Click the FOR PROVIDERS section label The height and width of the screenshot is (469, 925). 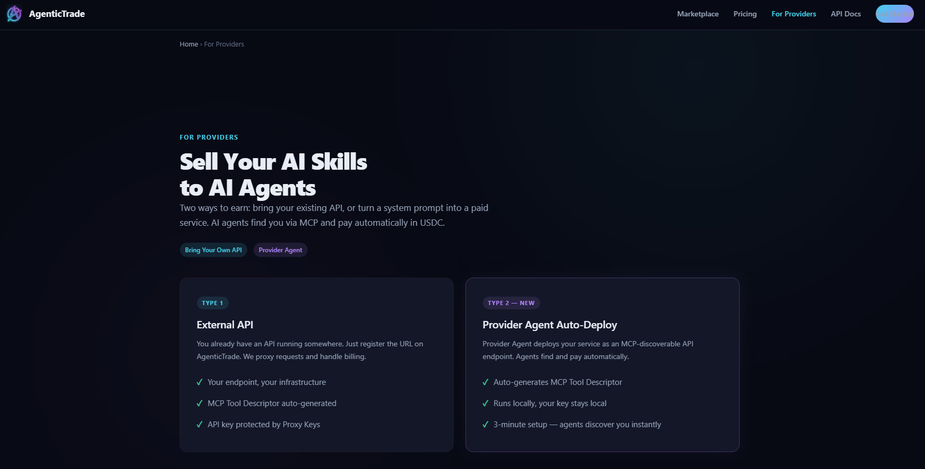click(209, 137)
